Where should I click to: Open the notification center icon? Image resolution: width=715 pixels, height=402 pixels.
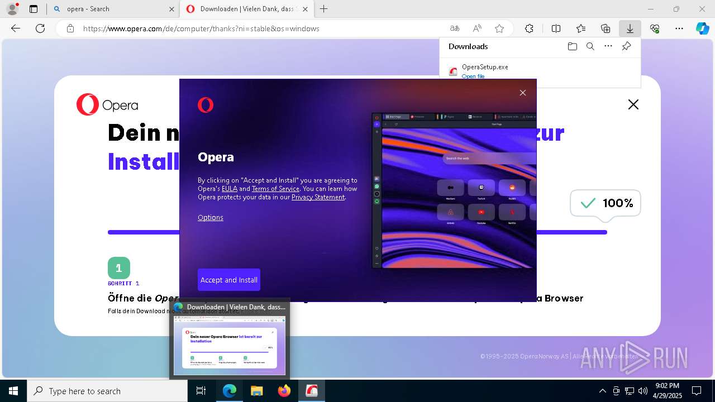(697, 391)
